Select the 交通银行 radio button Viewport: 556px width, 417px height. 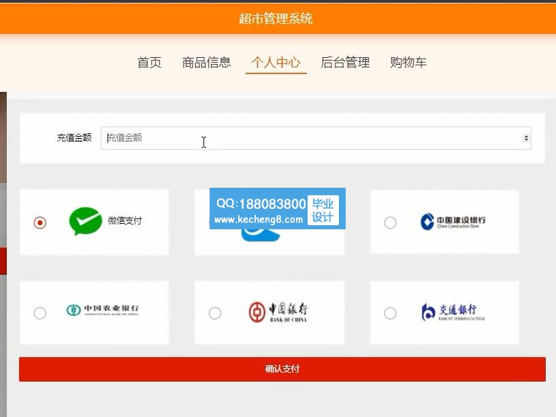[390, 313]
